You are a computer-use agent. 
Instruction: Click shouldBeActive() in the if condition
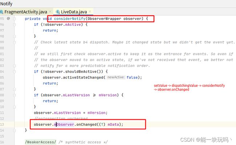84,72
